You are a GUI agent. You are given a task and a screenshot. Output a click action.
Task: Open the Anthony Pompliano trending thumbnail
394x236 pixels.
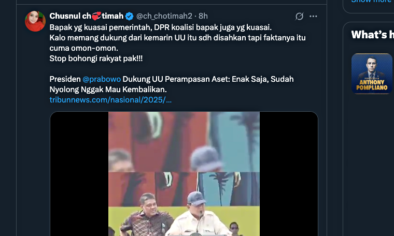[372, 73]
